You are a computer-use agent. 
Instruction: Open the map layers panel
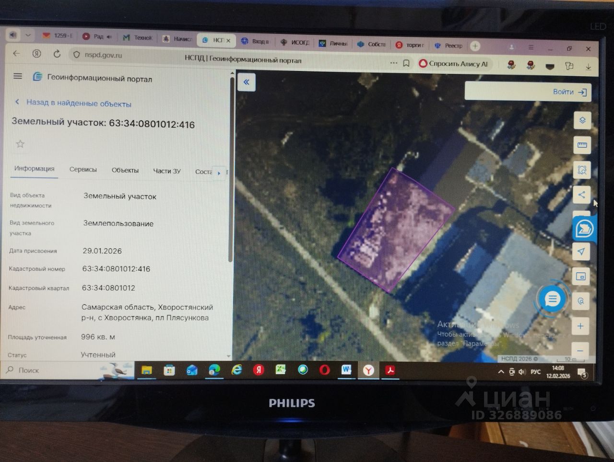(582, 120)
